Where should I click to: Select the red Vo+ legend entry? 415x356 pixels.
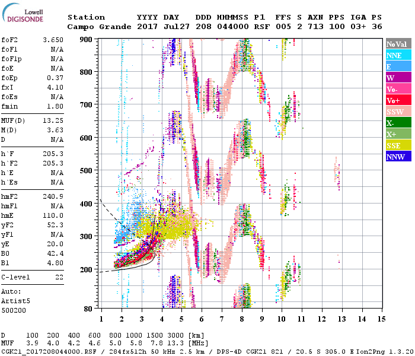tap(398, 100)
